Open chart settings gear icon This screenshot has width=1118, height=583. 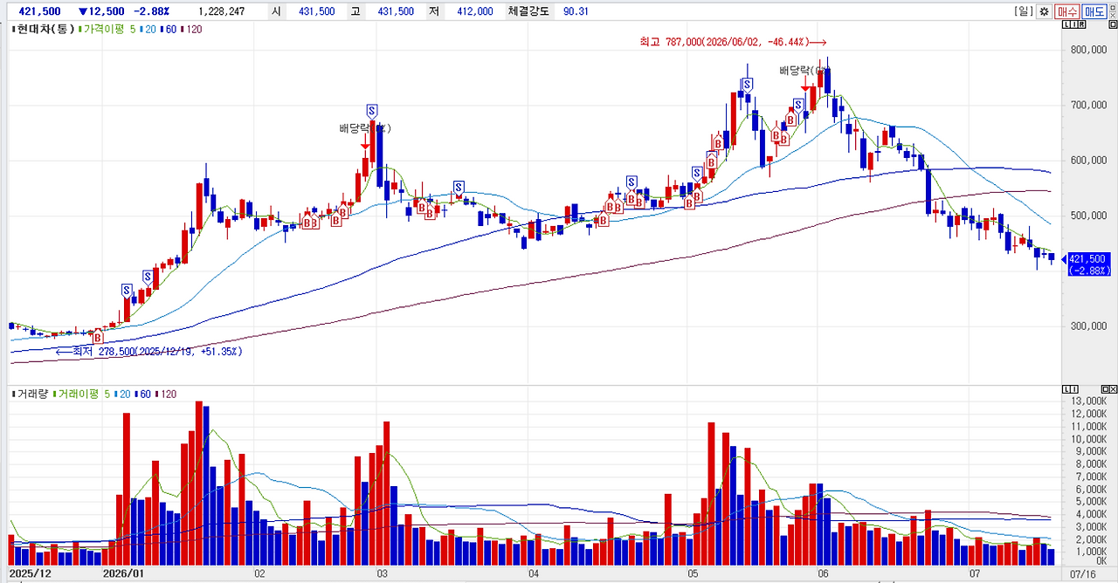click(1043, 11)
